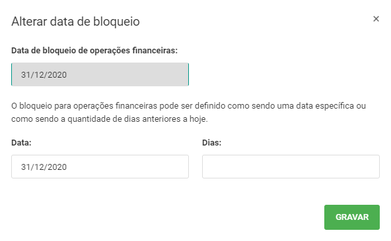Click the word Alterar in the dialog heading
Viewport: 391px width, 241px height.
pos(29,21)
